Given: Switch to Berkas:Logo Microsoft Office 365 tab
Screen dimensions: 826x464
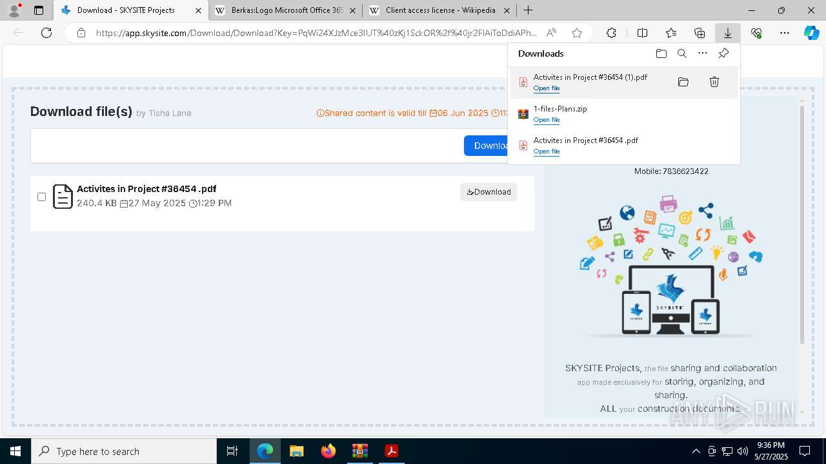Looking at the screenshot, I should 287,10.
